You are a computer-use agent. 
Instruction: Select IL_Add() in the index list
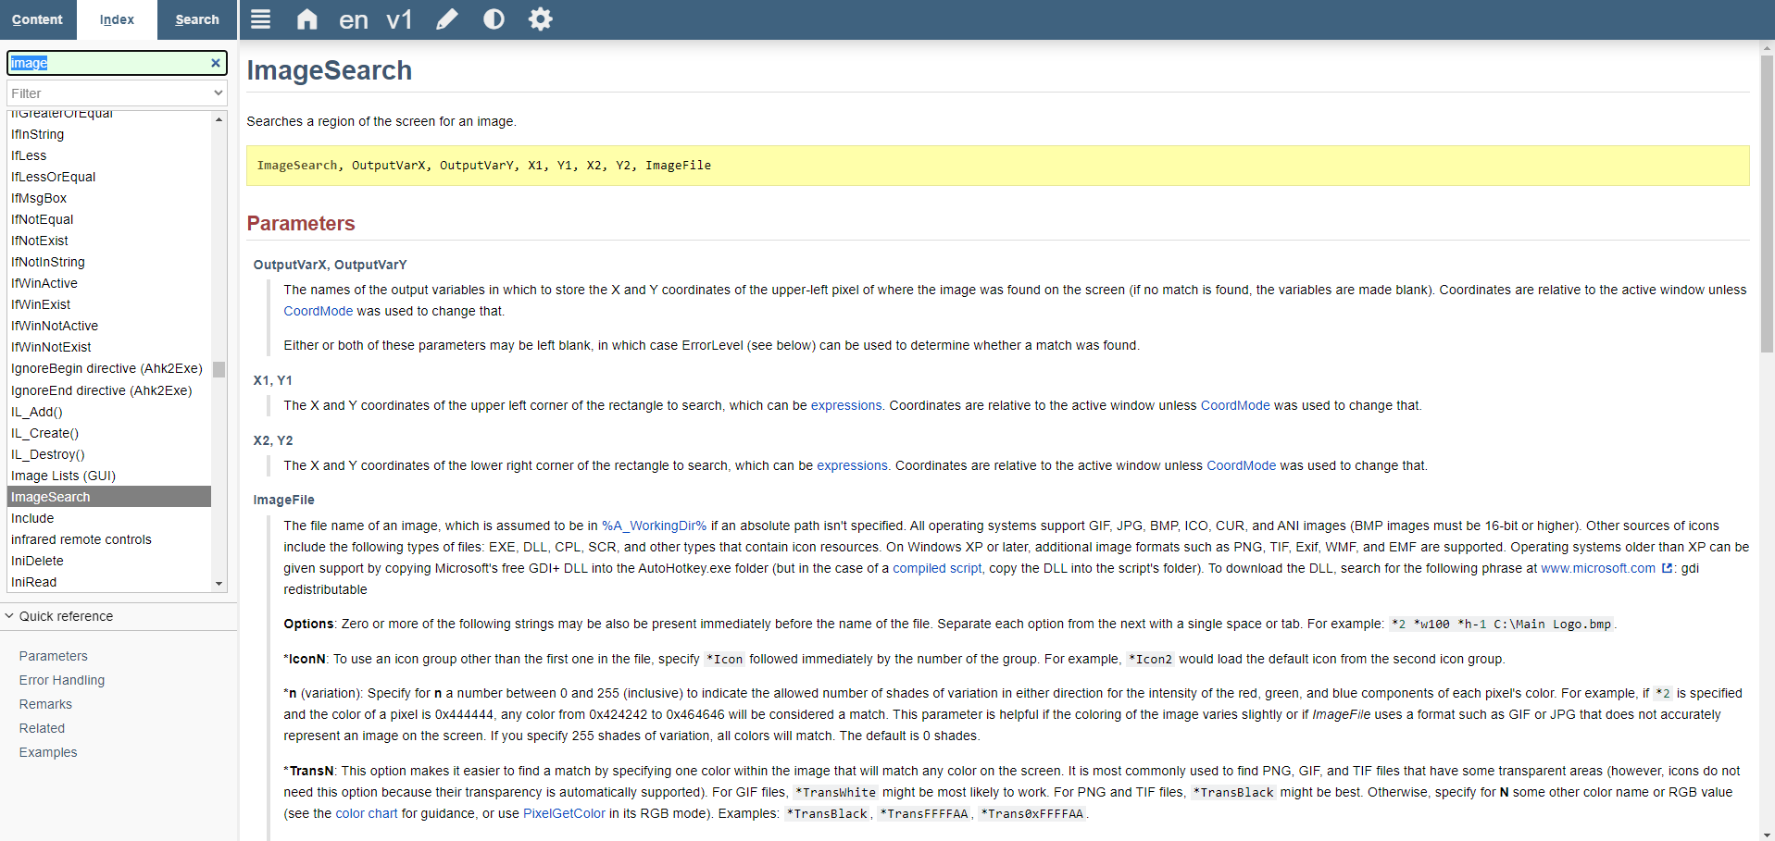(109, 412)
